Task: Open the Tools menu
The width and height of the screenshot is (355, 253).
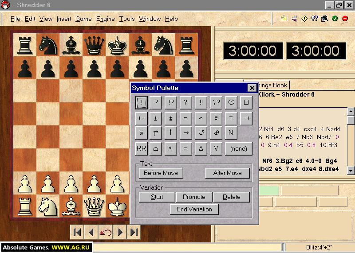Action: pyautogui.click(x=127, y=19)
